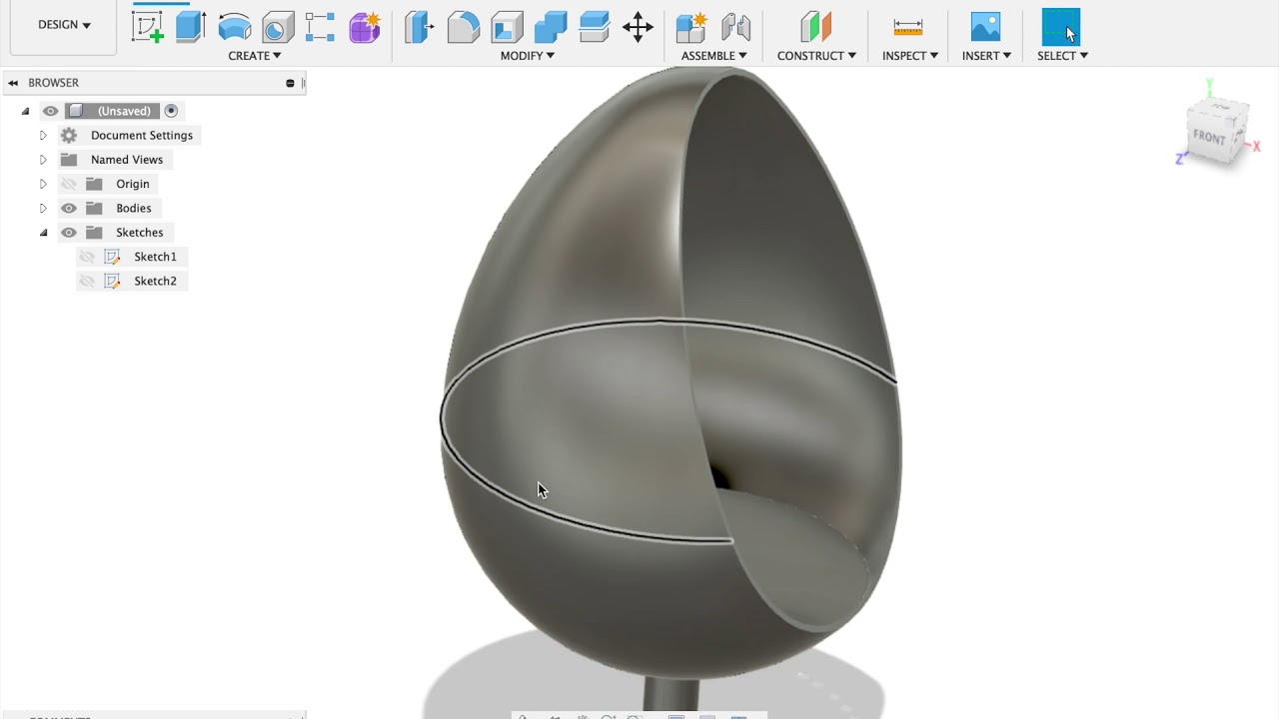Image resolution: width=1279 pixels, height=719 pixels.
Task: Select the Sketch2 tree item label
Action: click(155, 281)
